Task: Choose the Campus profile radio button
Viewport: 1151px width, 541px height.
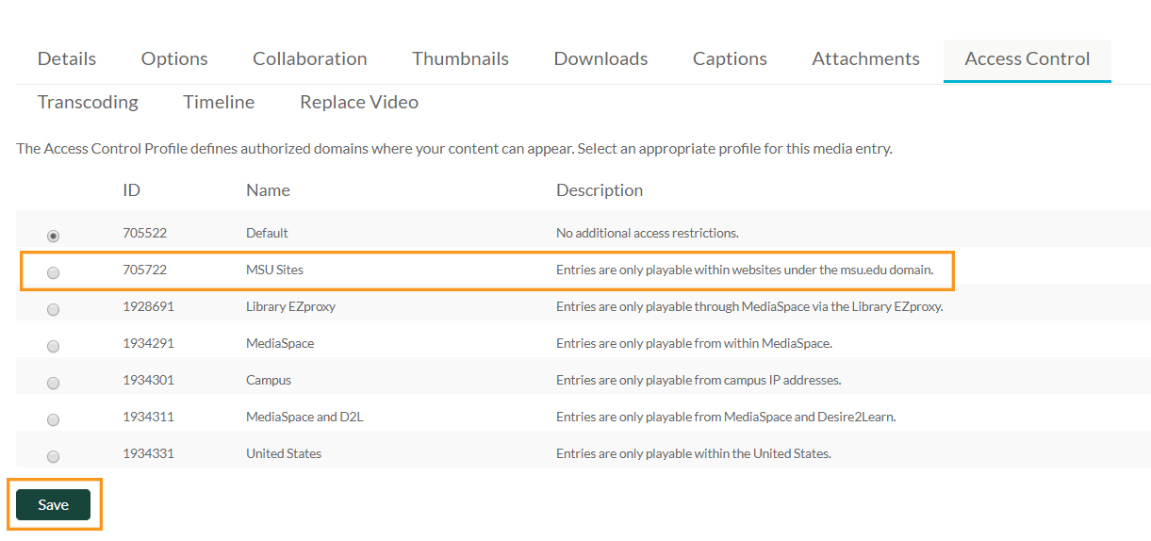Action: [54, 383]
